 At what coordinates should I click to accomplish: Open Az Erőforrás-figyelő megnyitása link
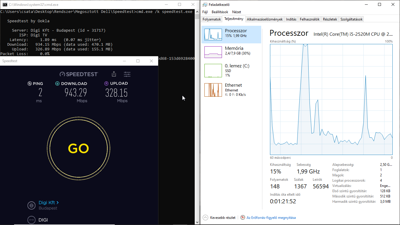tap(271, 218)
